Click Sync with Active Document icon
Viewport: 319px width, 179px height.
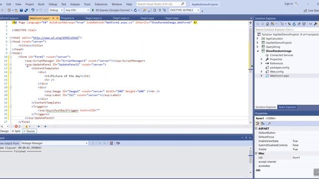pyautogui.click(x=289, y=24)
